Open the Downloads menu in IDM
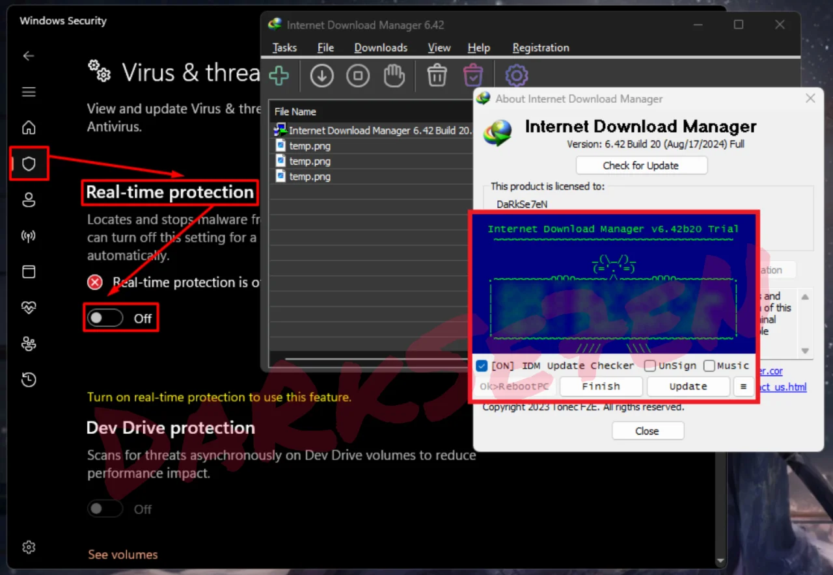 [x=381, y=47]
